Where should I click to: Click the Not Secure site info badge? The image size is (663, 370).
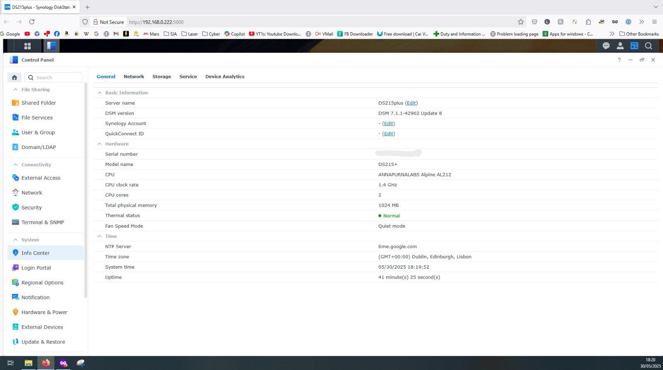109,22
